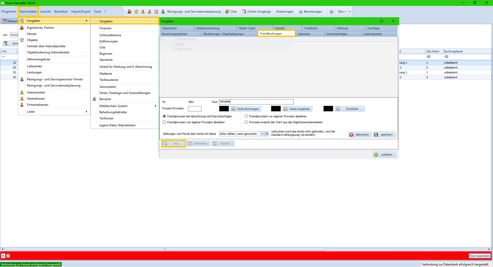Open the Stammdaten menu
Image resolution: width=493 pixels, height=267 pixels.
[x=28, y=12]
